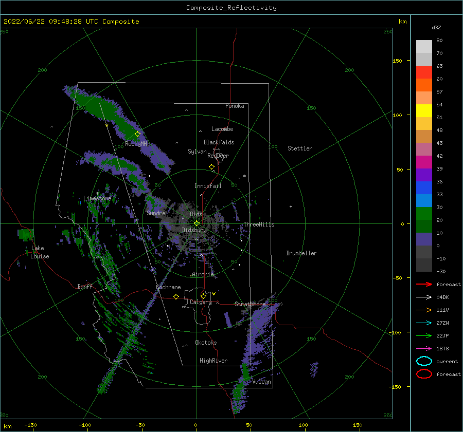Select the orange 60-57 dBZ swatch
Image resolution: width=463 pixels, height=432 pixels.
tap(424, 85)
